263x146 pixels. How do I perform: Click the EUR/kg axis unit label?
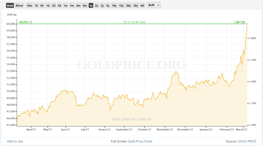[12, 15]
